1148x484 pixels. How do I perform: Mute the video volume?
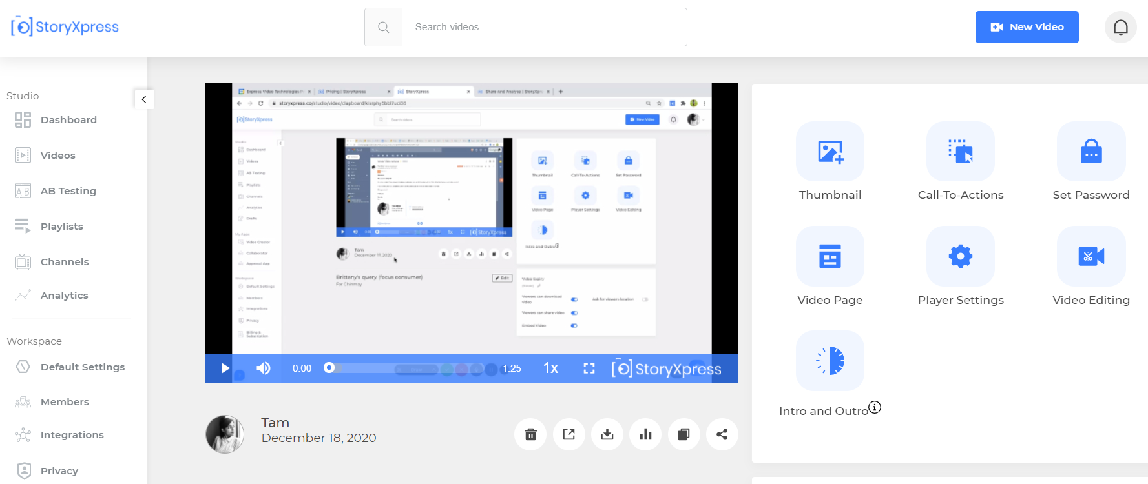coord(263,368)
